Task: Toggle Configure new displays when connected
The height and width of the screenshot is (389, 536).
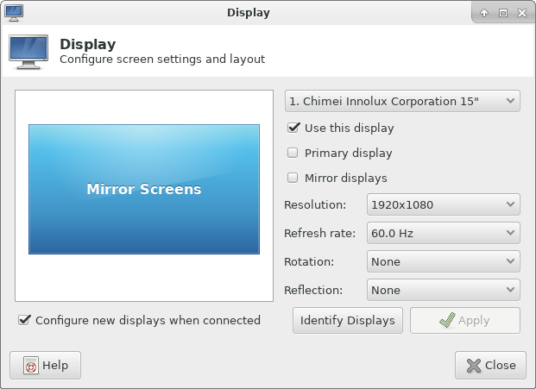Action: click(x=24, y=320)
